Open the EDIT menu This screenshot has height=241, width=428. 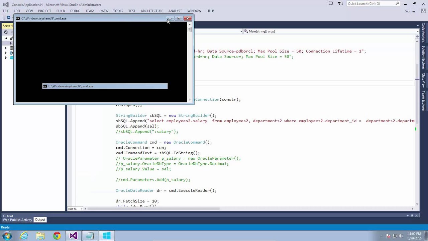coord(17,11)
